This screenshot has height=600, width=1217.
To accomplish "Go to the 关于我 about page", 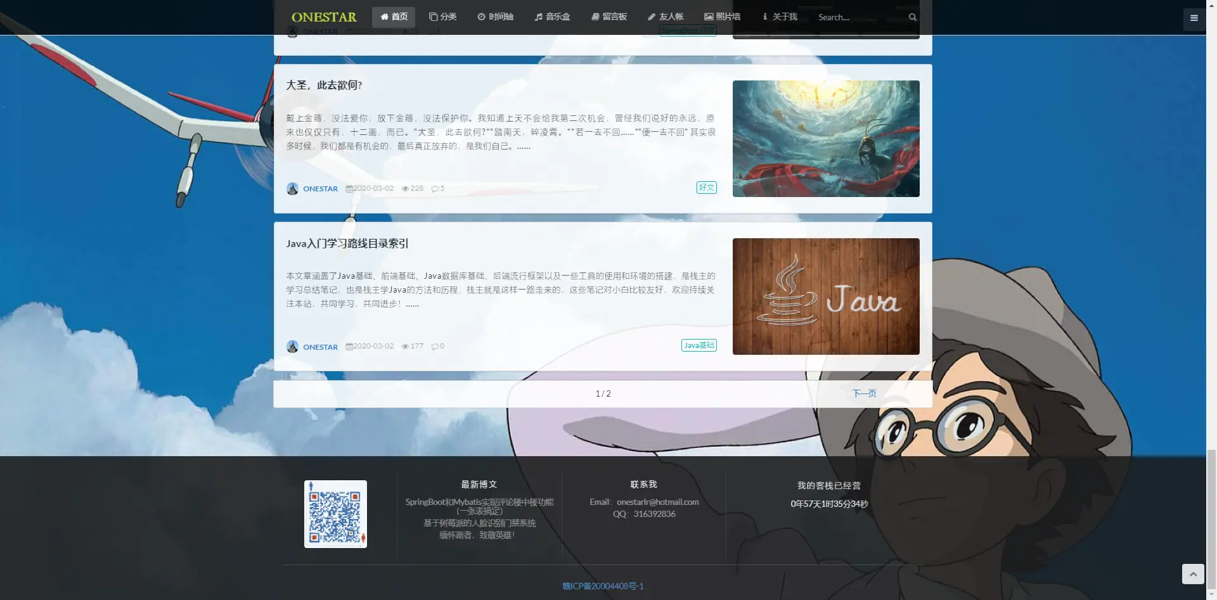I will pyautogui.click(x=780, y=17).
